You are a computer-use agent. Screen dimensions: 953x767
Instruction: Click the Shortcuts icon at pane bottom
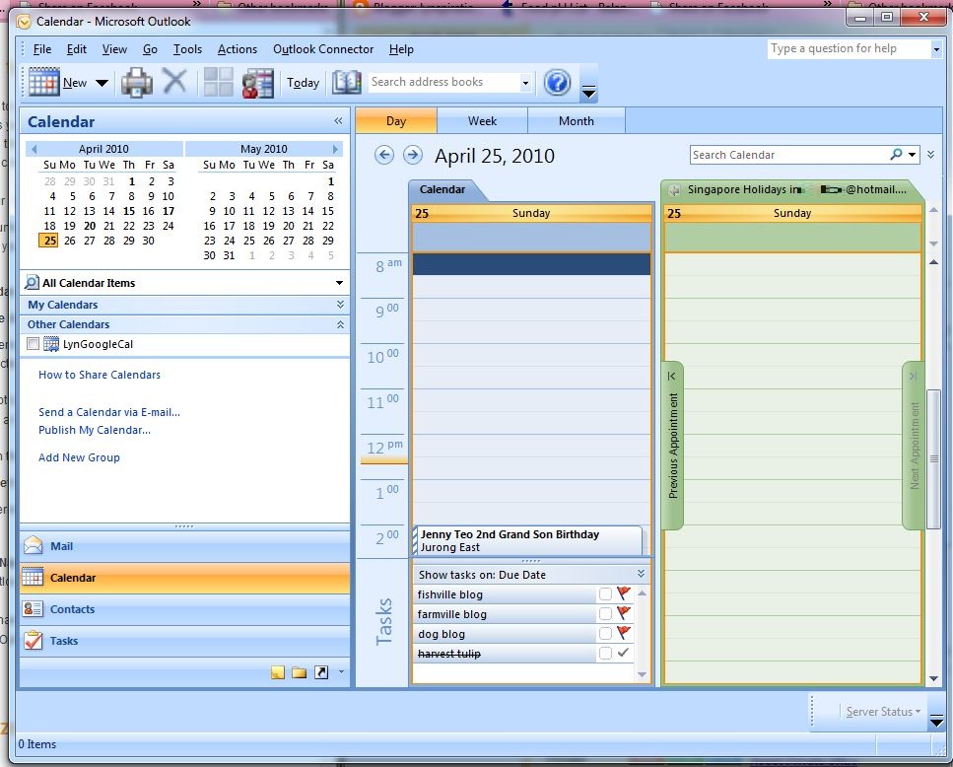click(321, 672)
